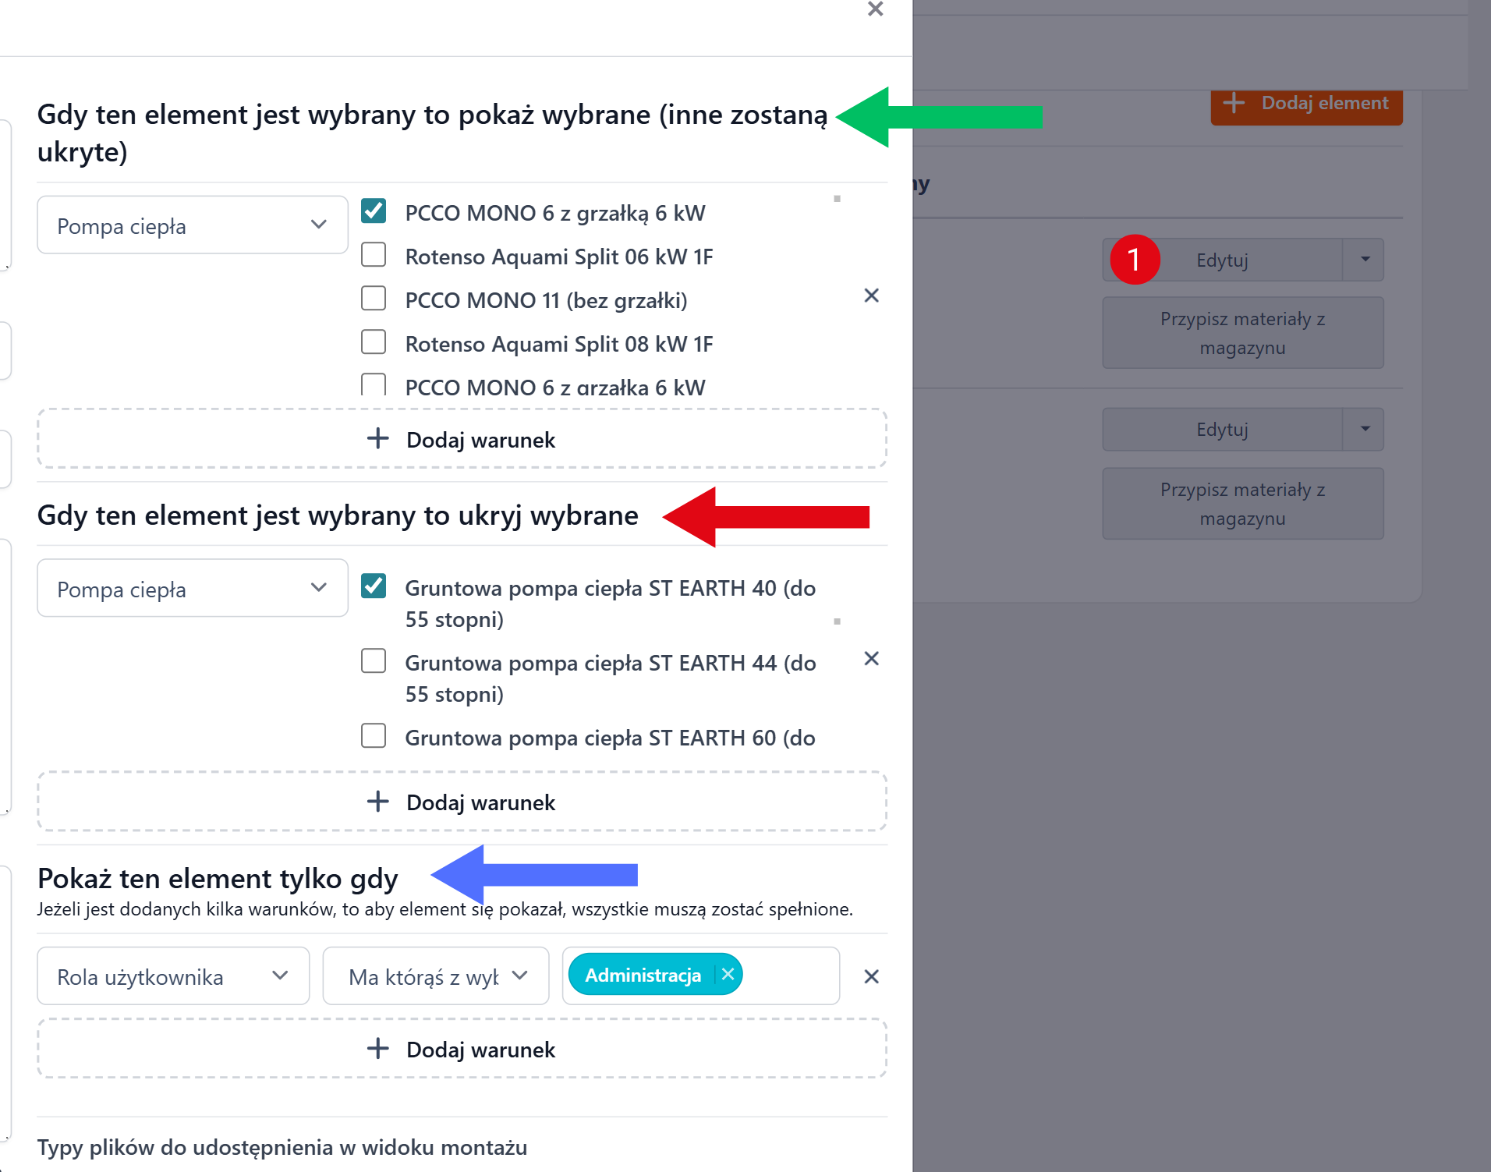Click into the roles tag input field
1491x1172 pixels.
click(789, 975)
